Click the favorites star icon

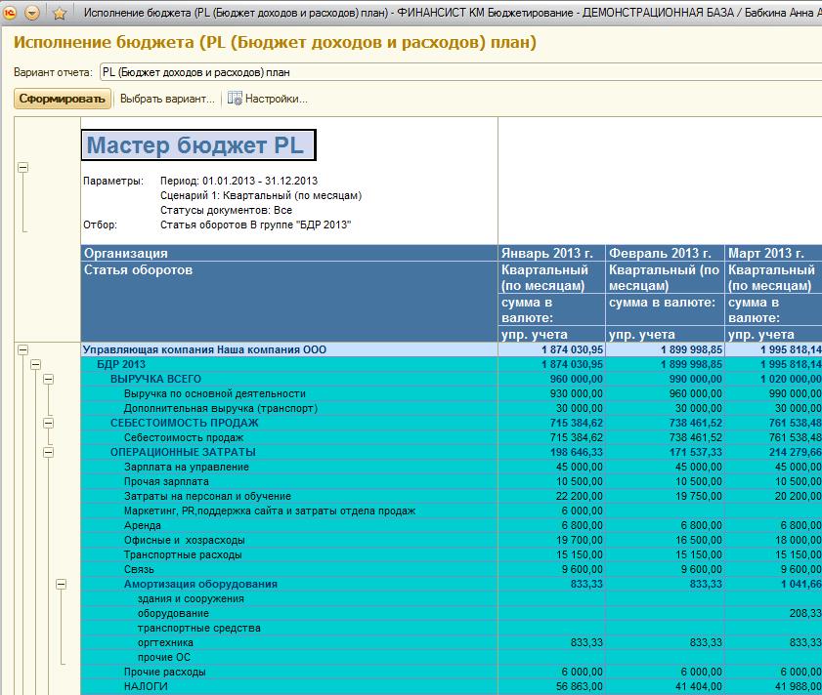click(59, 13)
